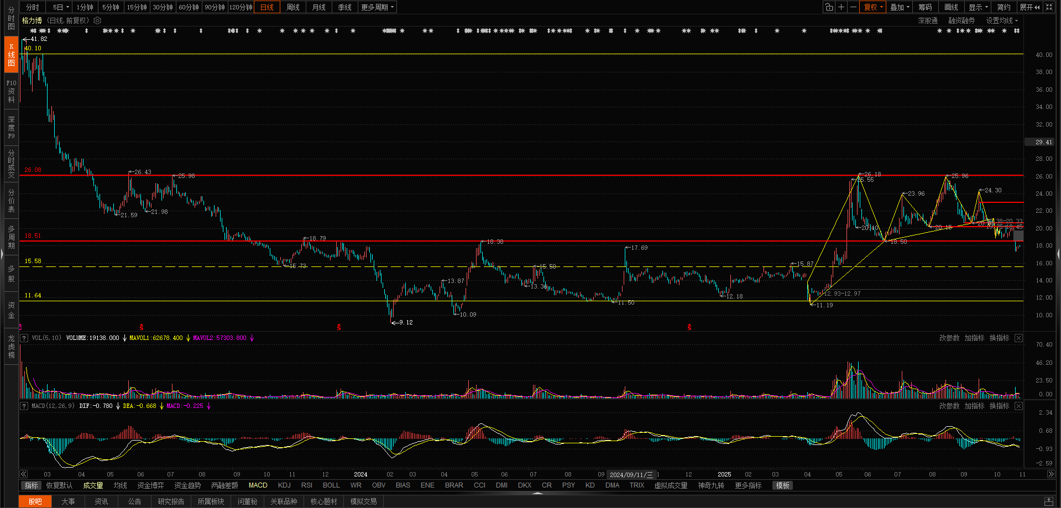Jump to later dates with right double-arrow
This screenshot has width=1061, height=508.
[1051, 474]
